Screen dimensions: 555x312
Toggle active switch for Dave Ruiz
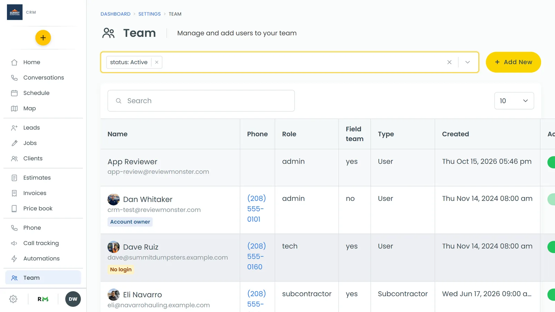(x=551, y=247)
